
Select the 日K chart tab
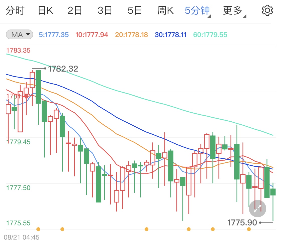[x=45, y=10]
